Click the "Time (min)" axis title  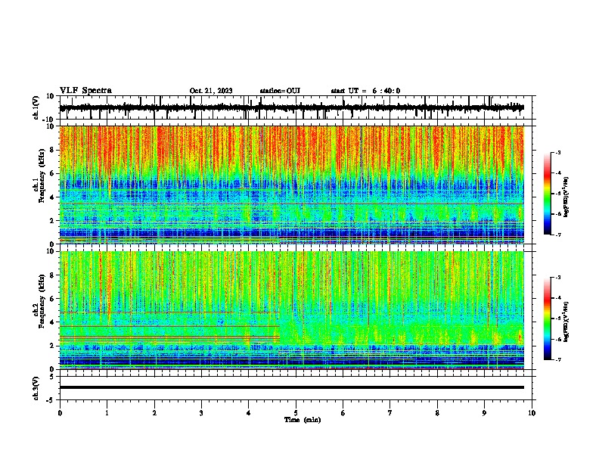[303, 420]
